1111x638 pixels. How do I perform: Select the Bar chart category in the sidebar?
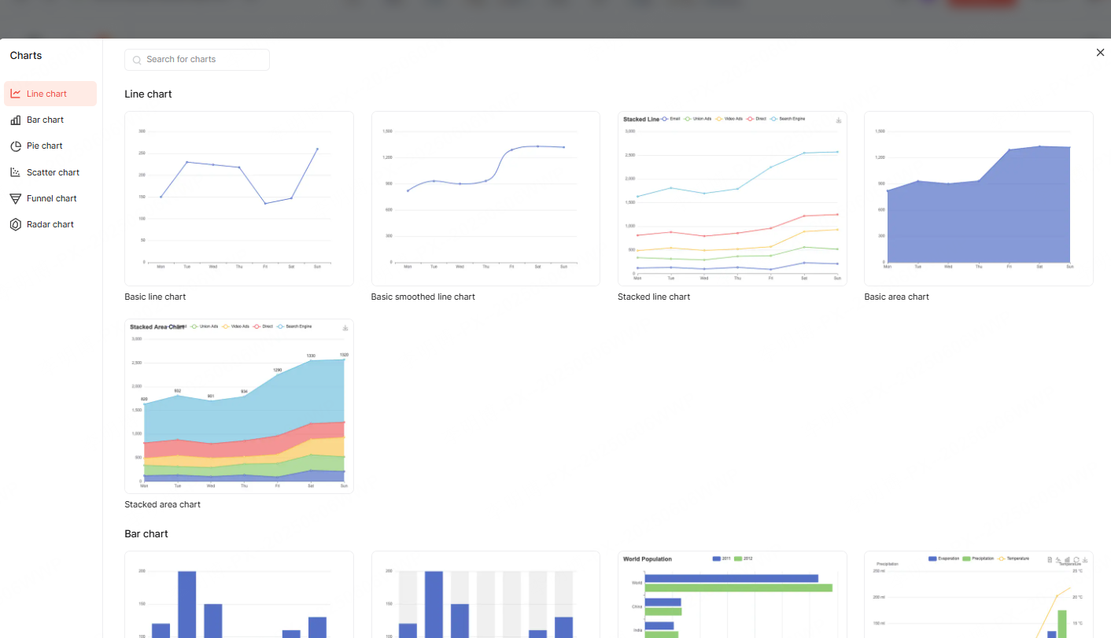click(44, 120)
